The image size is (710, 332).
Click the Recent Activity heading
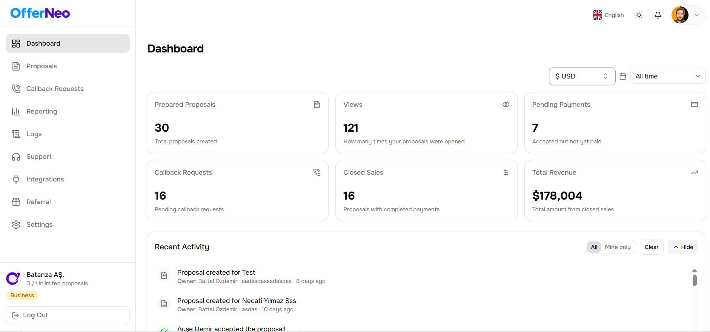click(182, 247)
